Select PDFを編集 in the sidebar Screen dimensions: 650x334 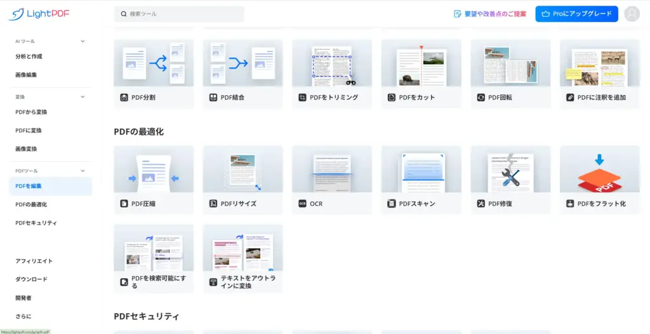(x=29, y=186)
